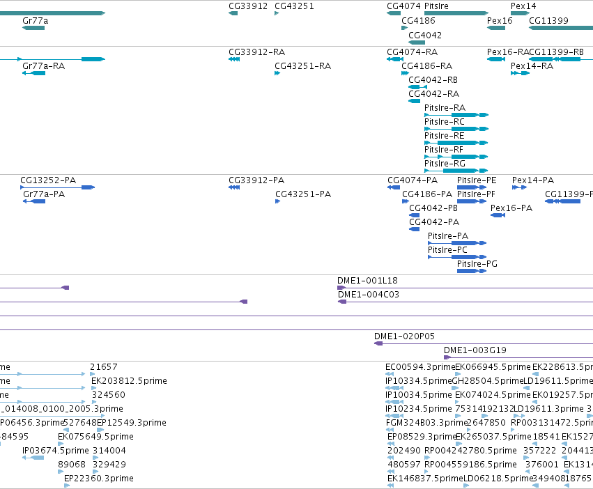Select the Pex14 gene label
Image resolution: width=593 pixels, height=489 pixels.
[523, 6]
